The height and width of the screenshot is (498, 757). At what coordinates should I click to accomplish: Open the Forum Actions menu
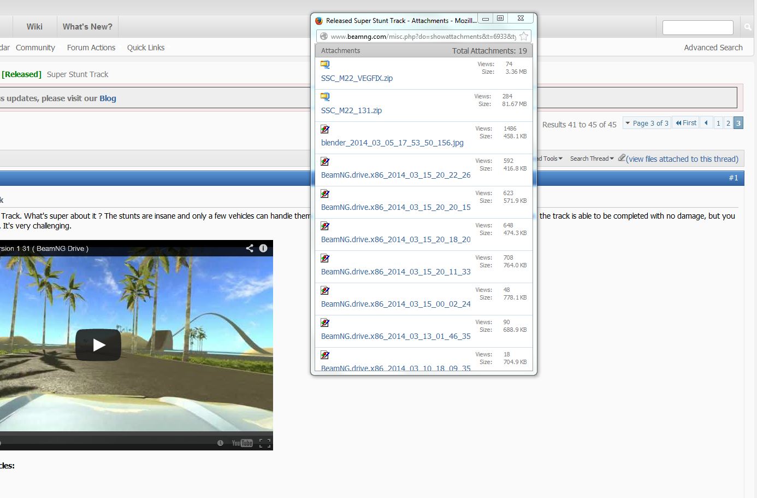click(x=91, y=48)
